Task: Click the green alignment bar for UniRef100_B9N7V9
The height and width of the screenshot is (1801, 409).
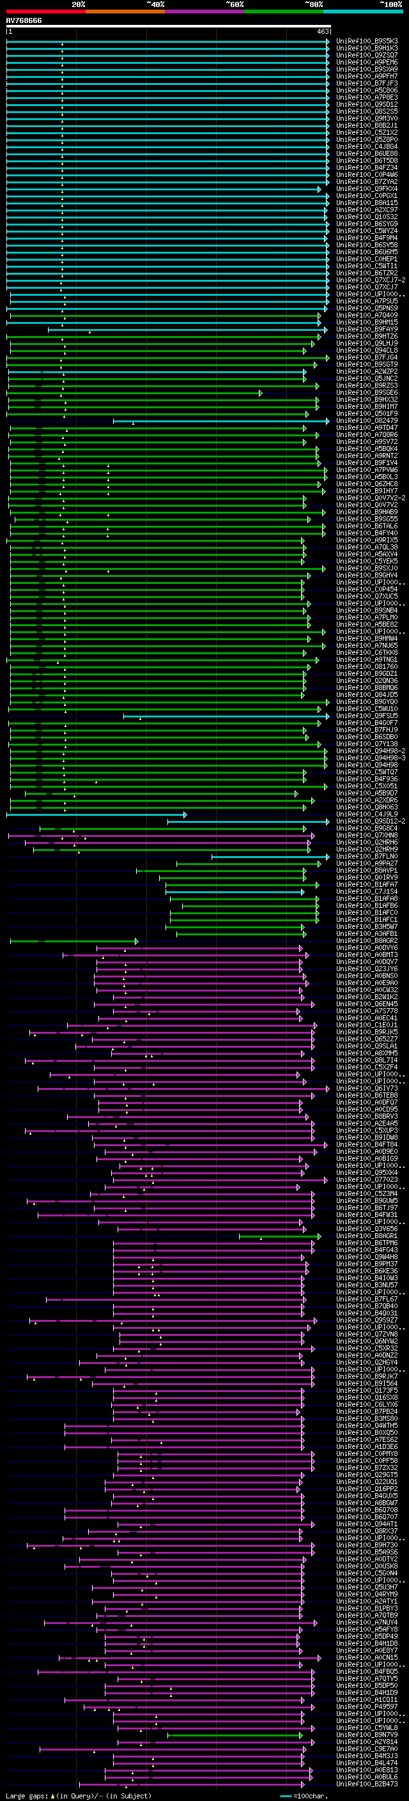Action: (x=236, y=1735)
